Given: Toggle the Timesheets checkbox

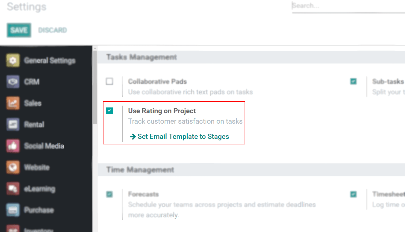Looking at the screenshot, I should tap(354, 194).
